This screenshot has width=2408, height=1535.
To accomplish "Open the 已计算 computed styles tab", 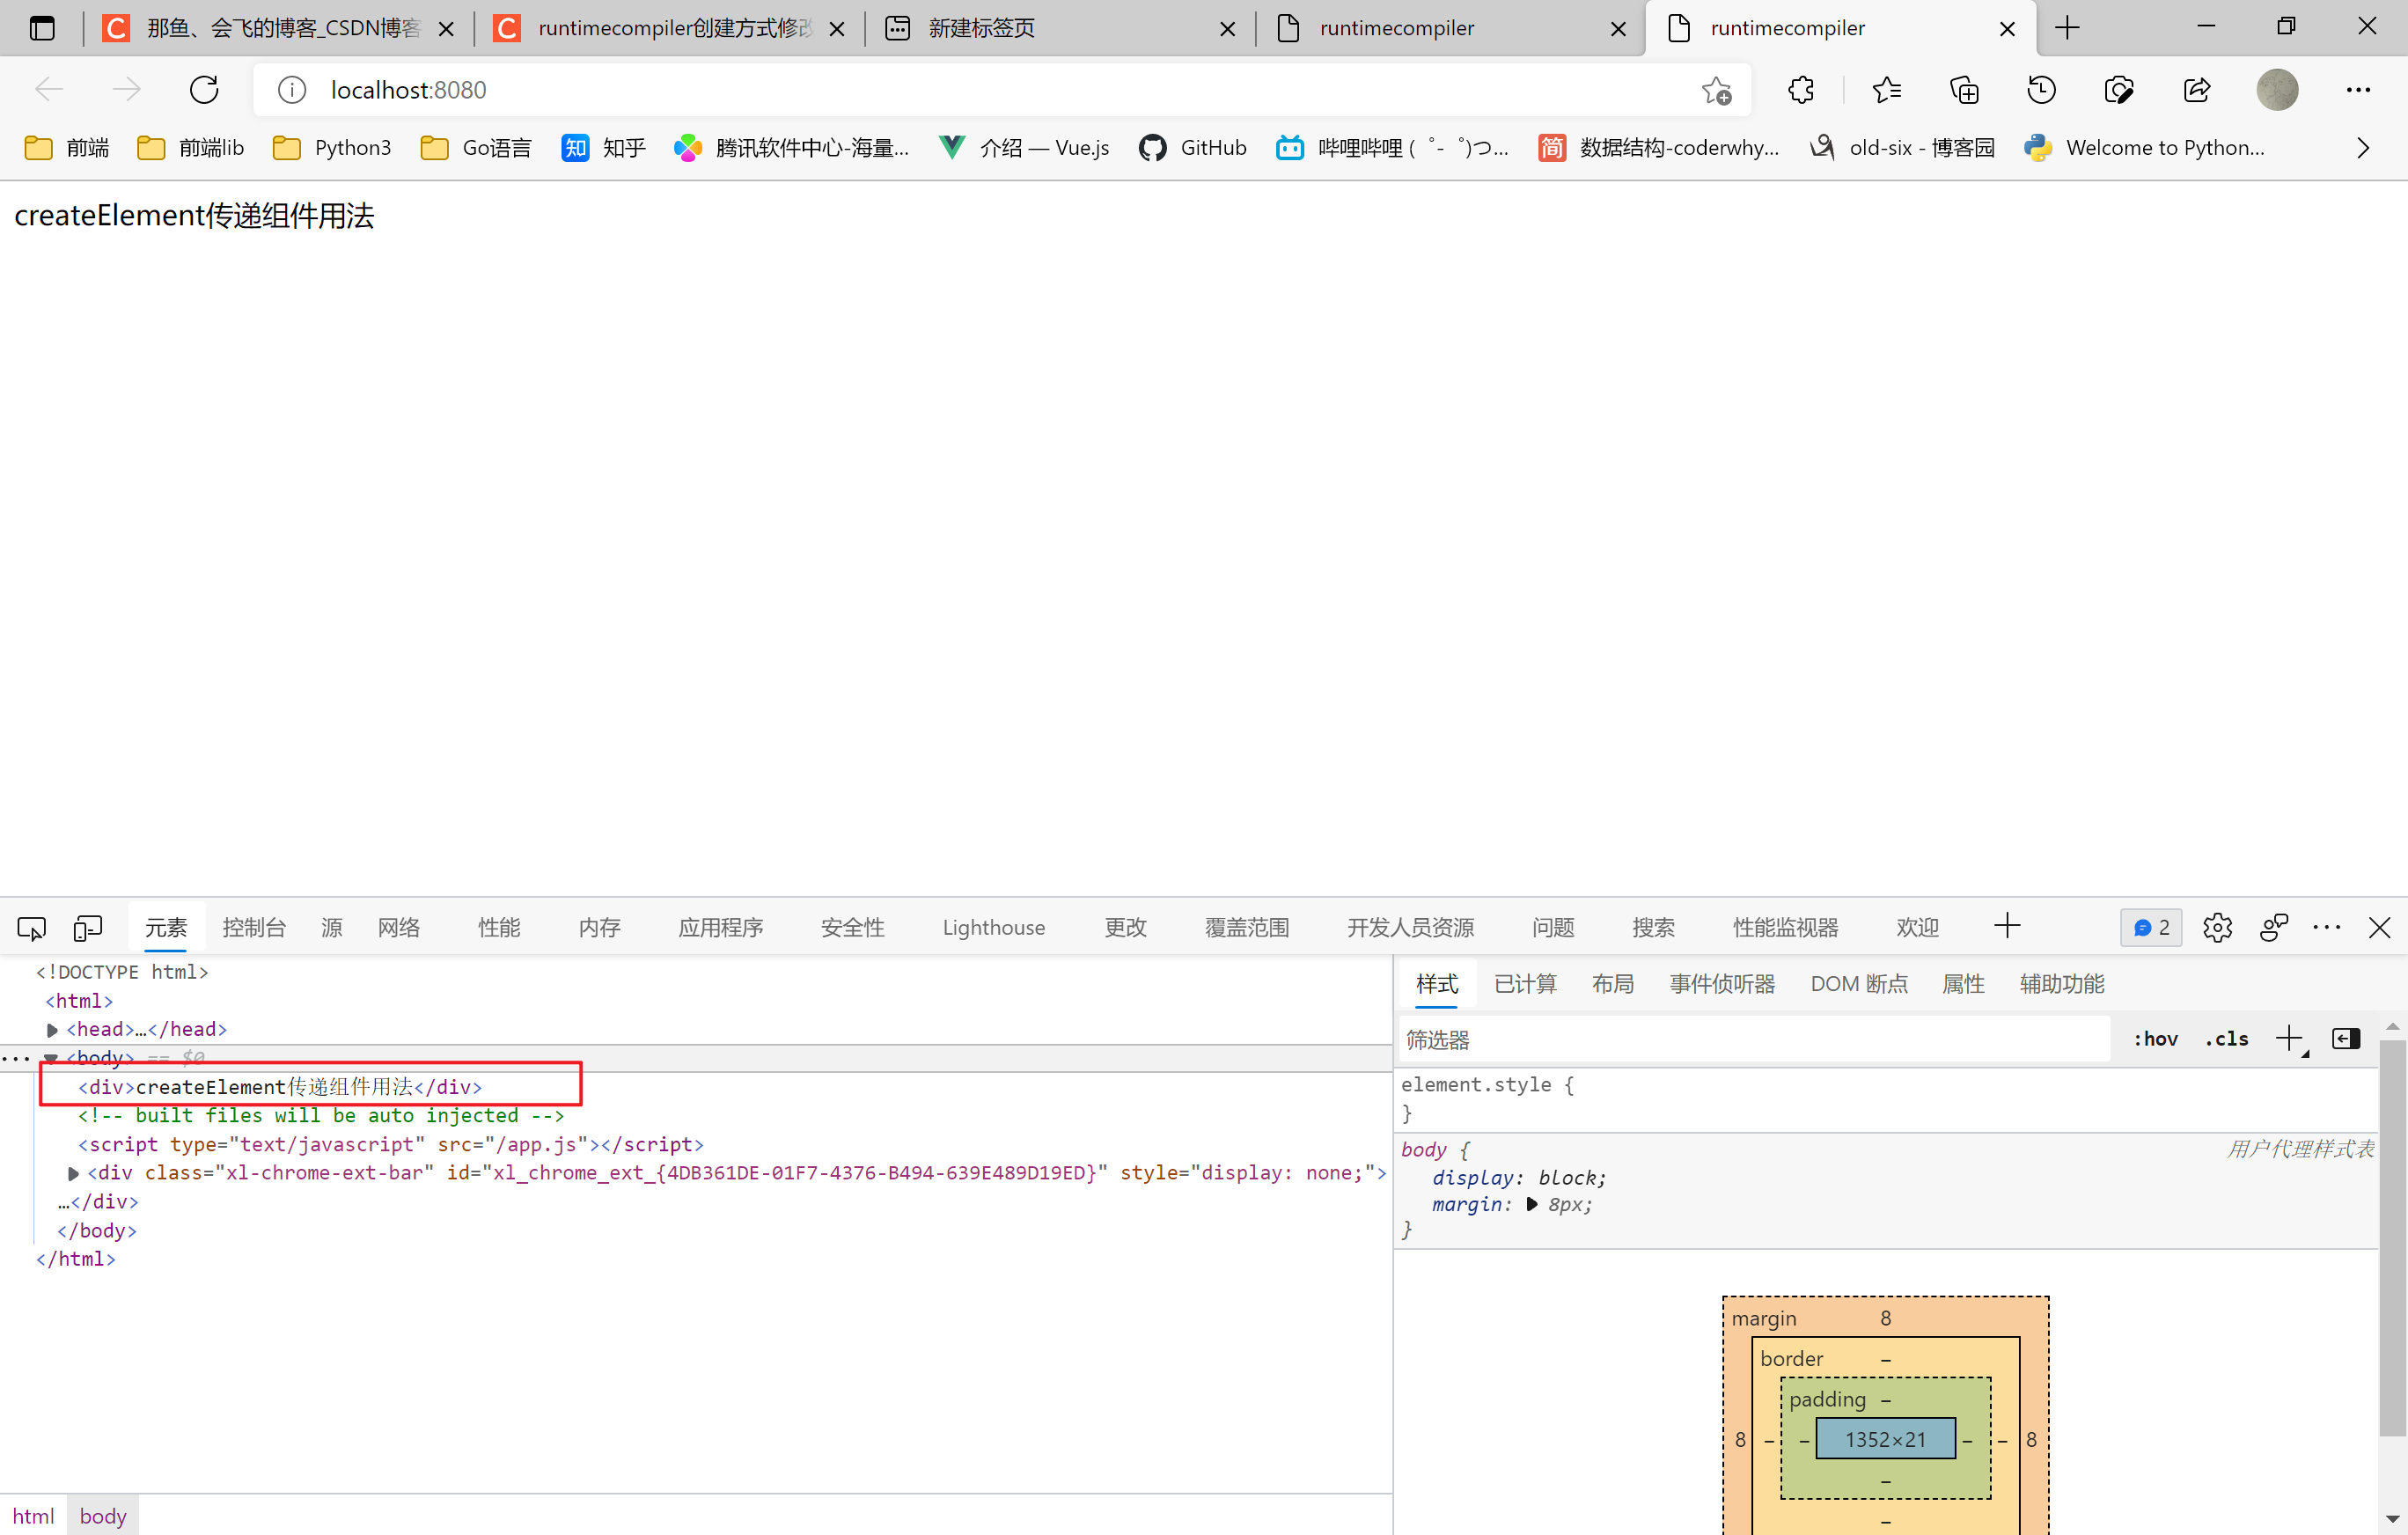I will tap(1524, 984).
